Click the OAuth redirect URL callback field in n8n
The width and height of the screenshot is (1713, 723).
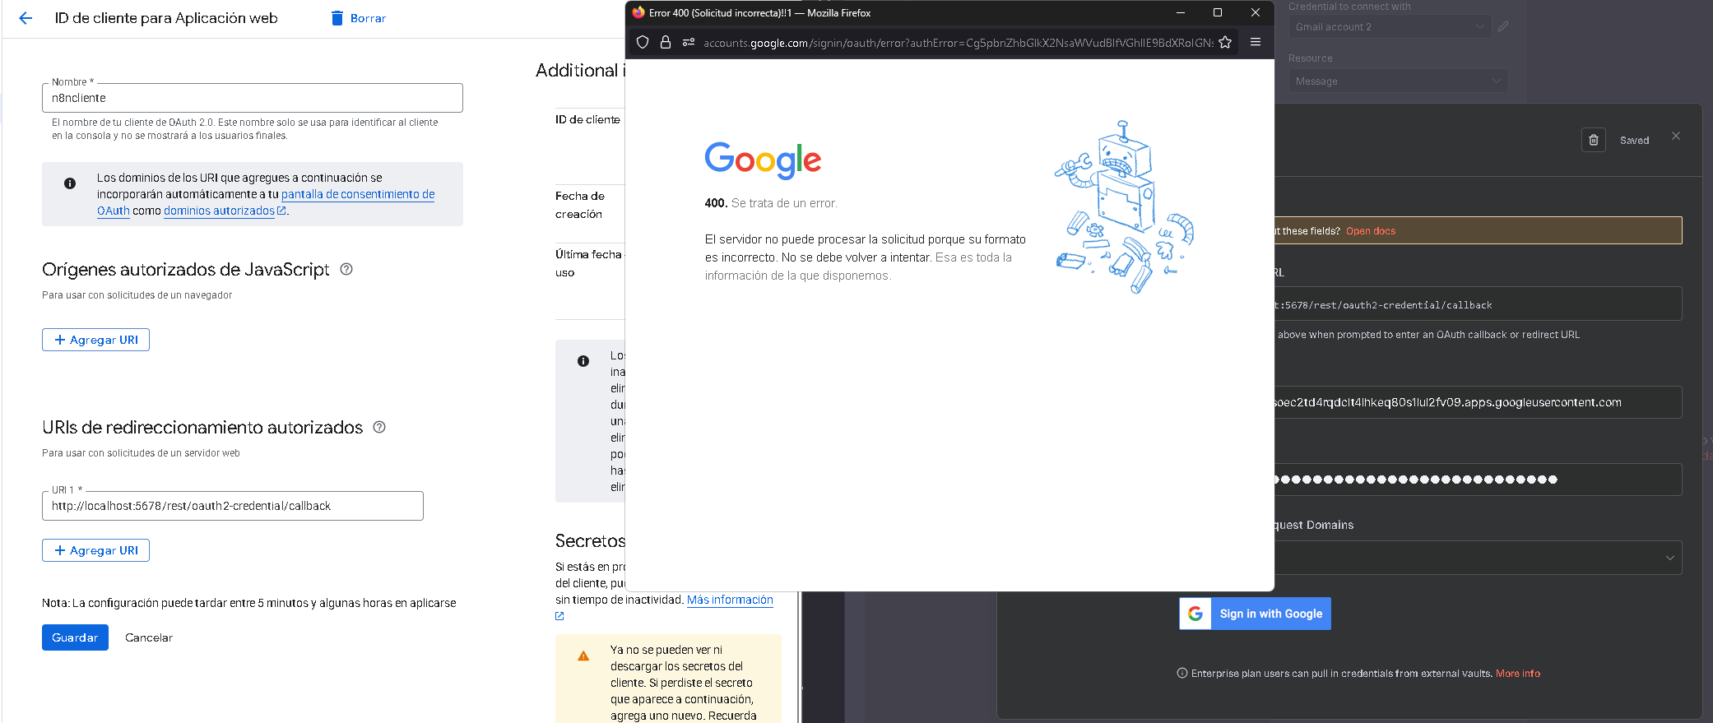pyautogui.click(x=1478, y=304)
